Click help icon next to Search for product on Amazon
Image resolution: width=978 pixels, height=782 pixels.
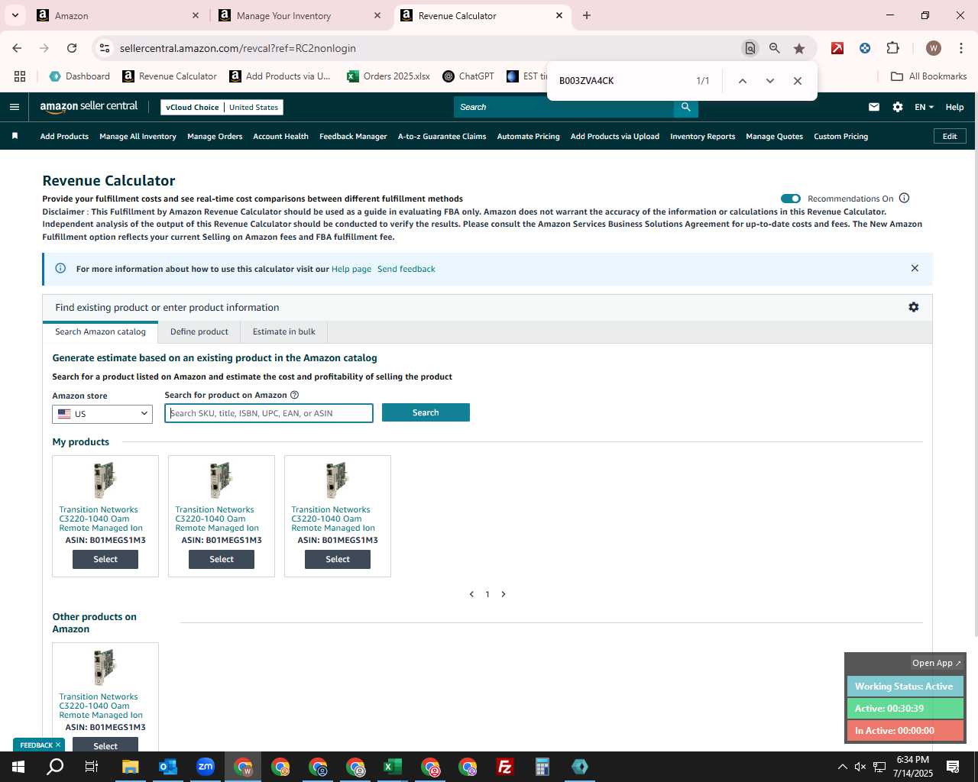tap(295, 395)
